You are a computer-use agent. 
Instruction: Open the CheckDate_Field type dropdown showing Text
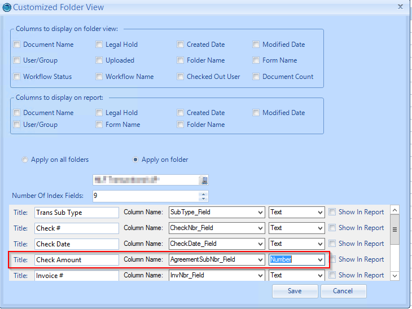321,244
